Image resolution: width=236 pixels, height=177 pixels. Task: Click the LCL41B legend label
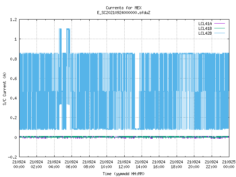coord(205,28)
